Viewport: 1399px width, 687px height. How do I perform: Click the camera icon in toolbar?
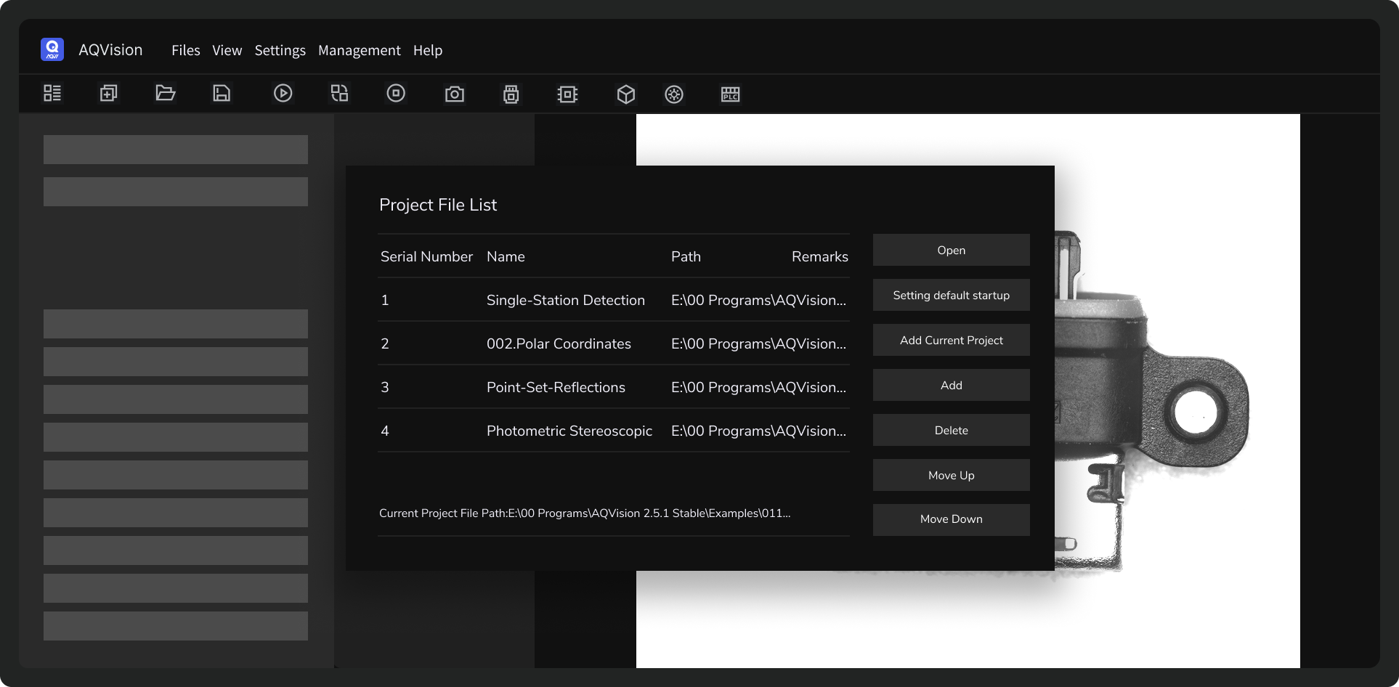[455, 94]
